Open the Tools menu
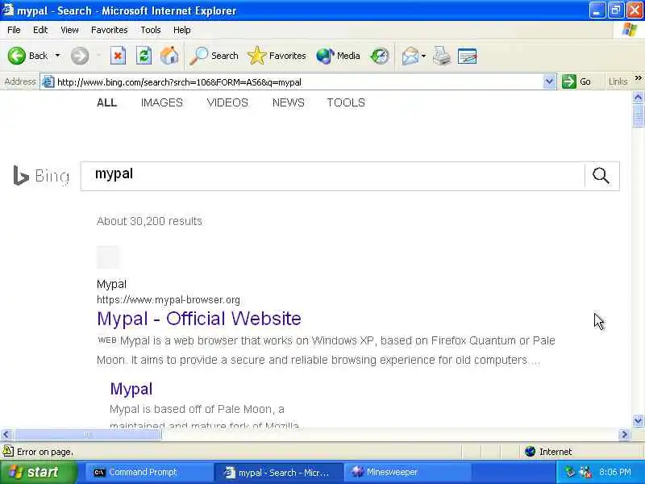The width and height of the screenshot is (645, 484). coord(151,30)
